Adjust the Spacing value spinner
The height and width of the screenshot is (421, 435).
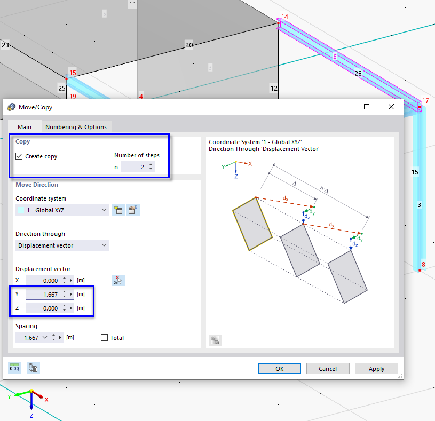pos(53,338)
